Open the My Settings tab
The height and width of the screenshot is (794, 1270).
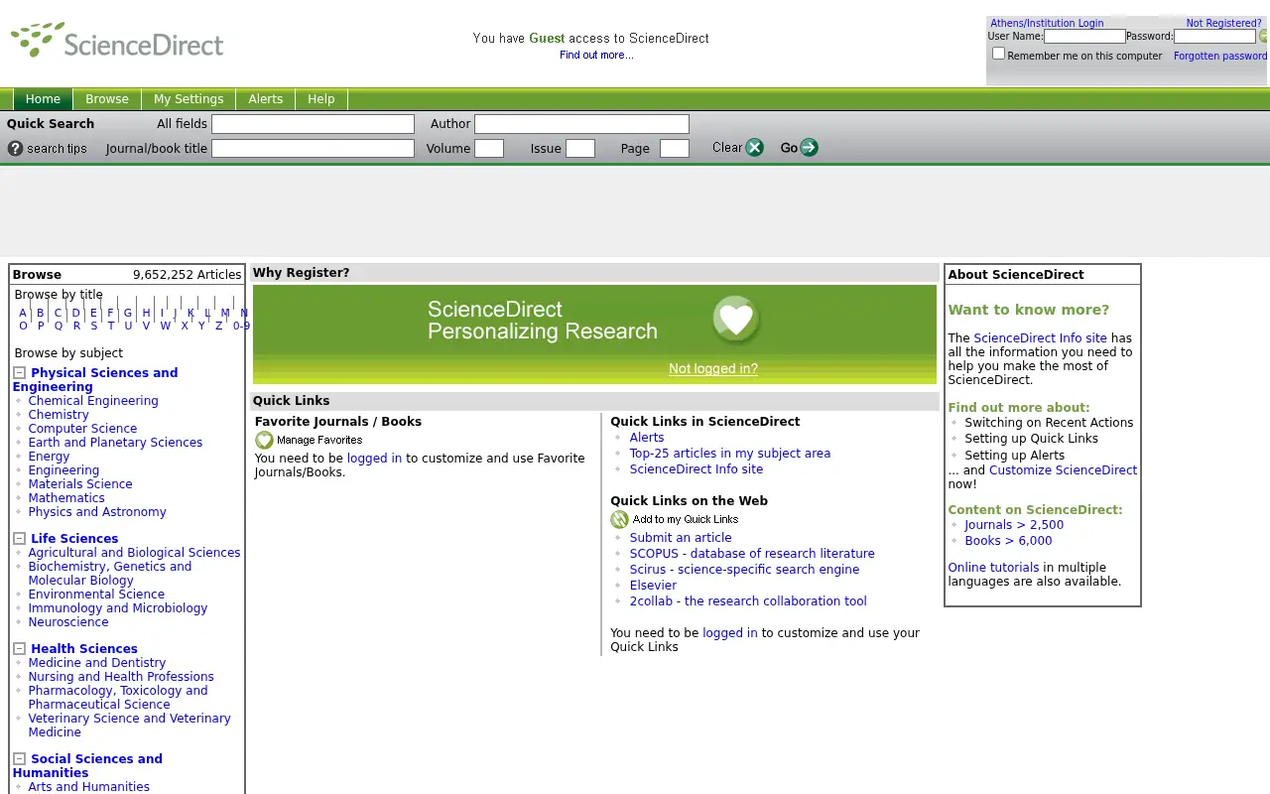tap(189, 99)
